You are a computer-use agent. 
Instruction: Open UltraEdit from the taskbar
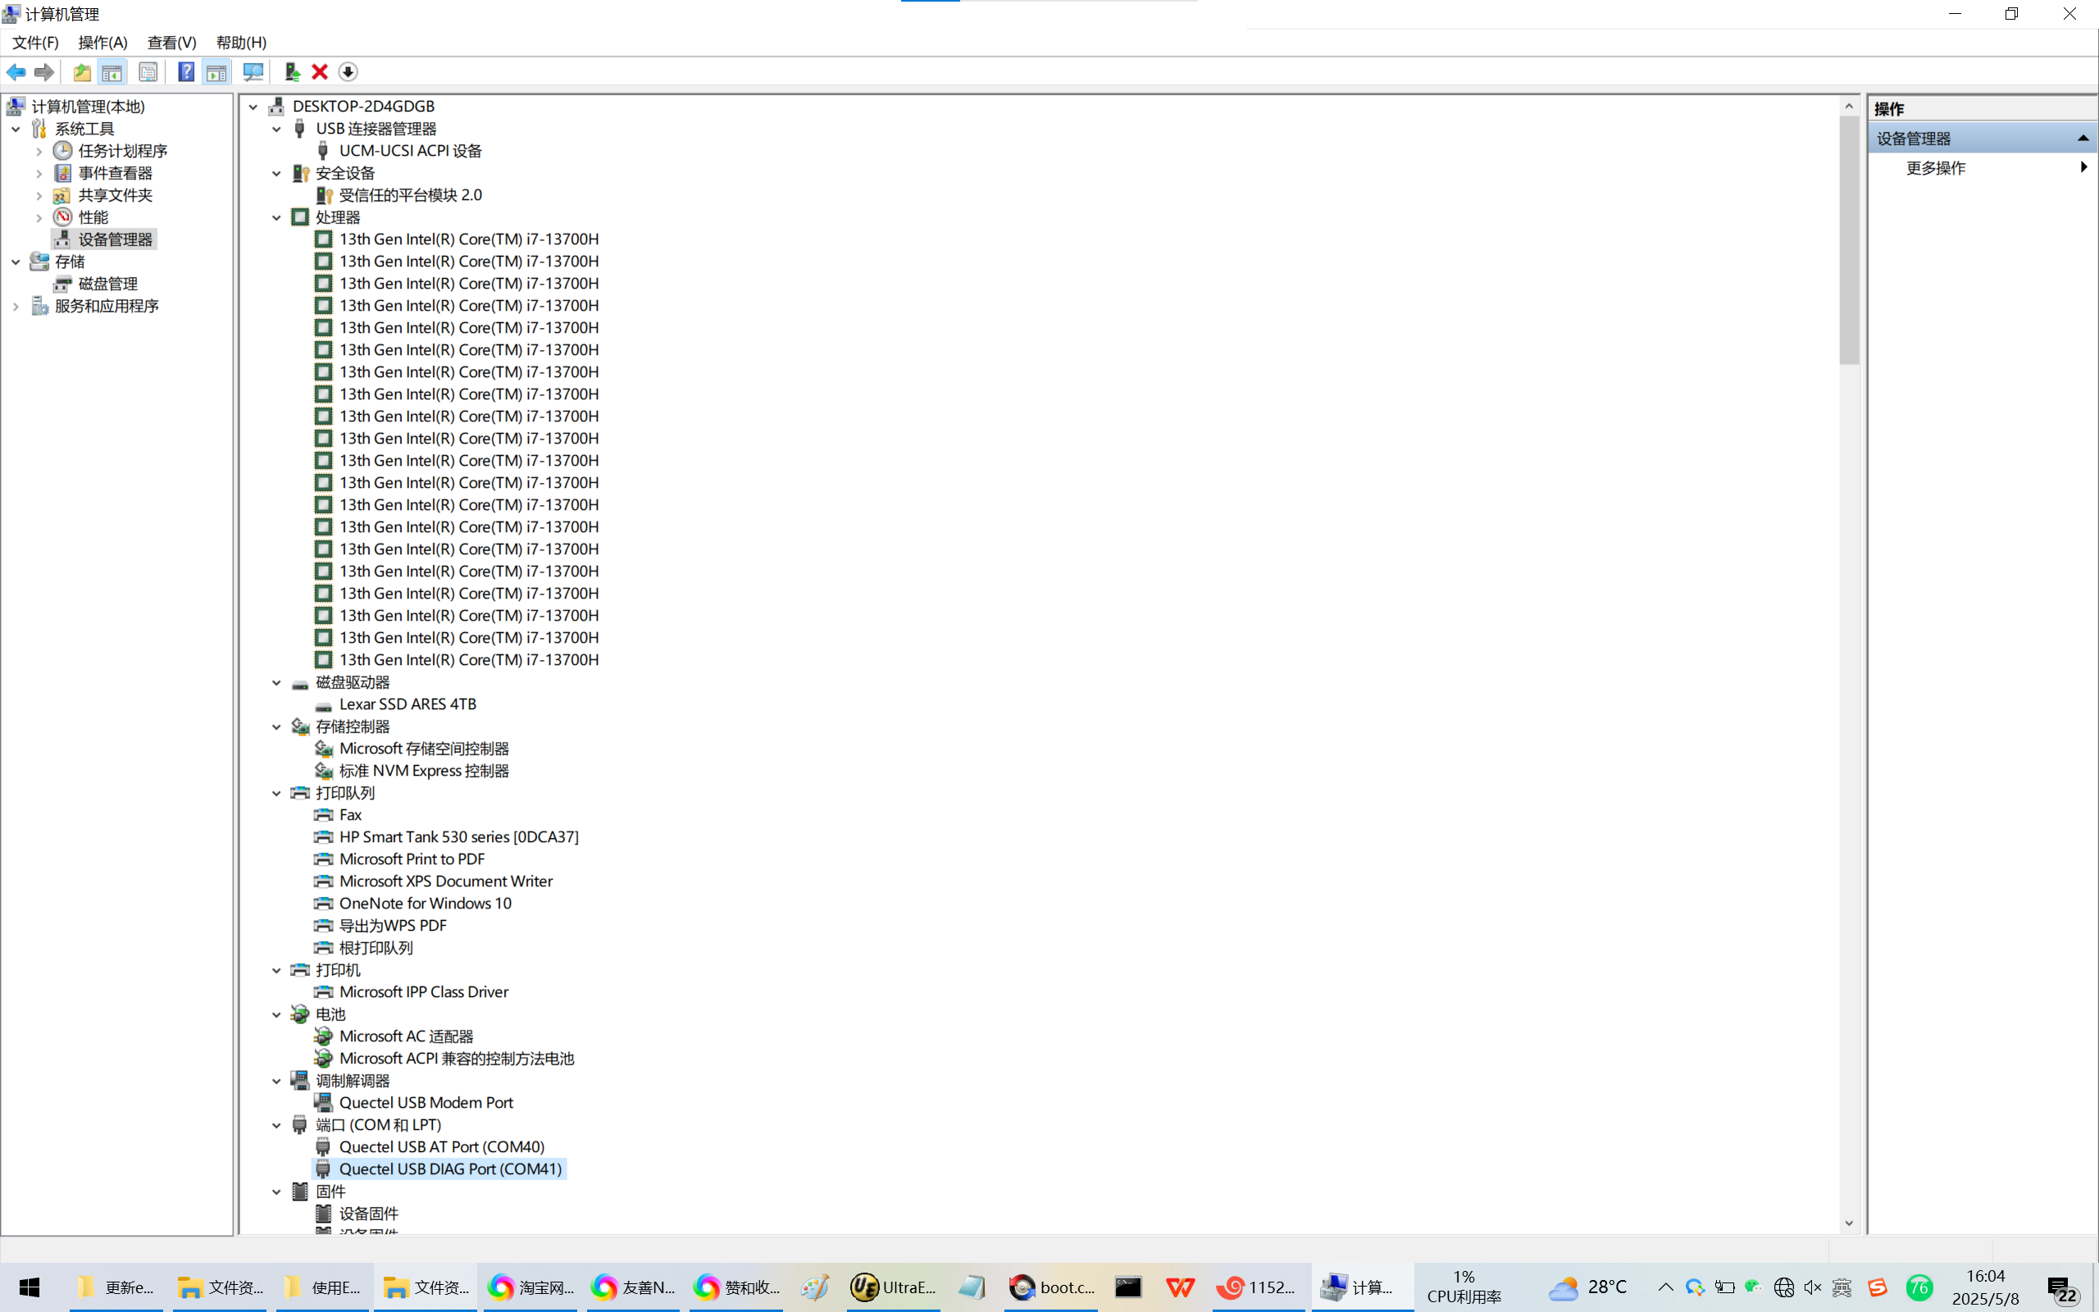click(893, 1287)
